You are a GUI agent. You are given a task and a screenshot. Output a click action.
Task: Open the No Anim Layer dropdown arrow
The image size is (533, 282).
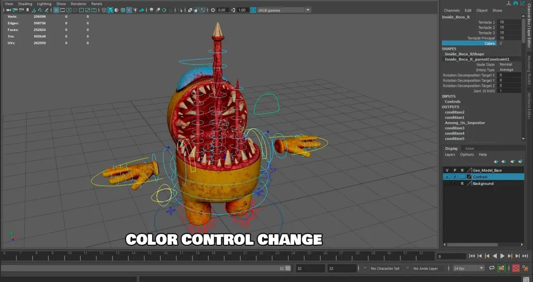click(x=407, y=268)
